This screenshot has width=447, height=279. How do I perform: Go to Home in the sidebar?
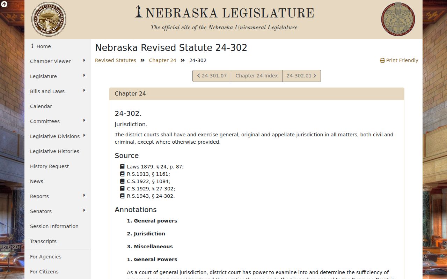[x=58, y=46]
